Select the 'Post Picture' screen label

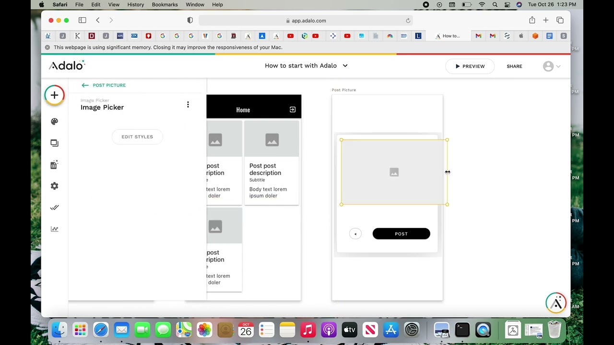coord(344,90)
